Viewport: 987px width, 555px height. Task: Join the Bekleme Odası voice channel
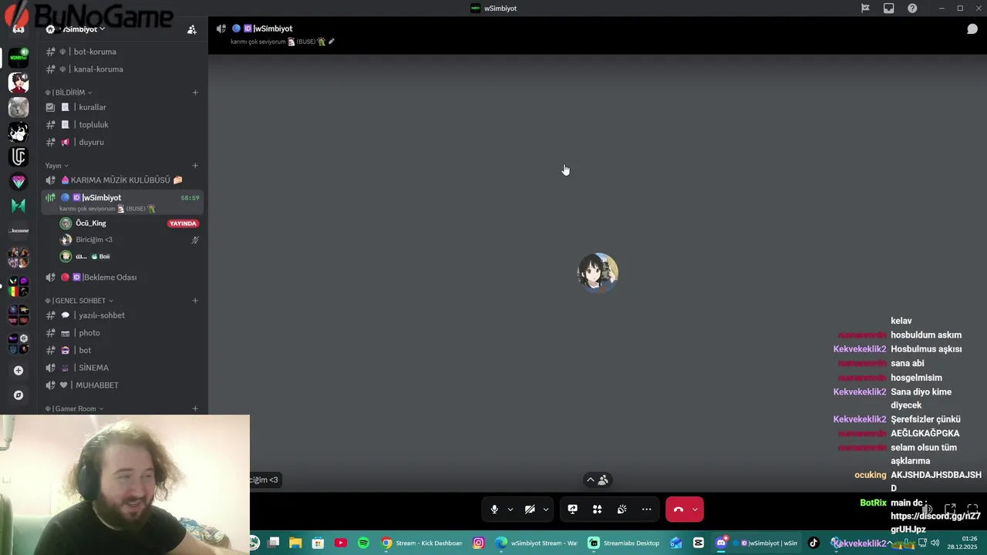tap(123, 277)
